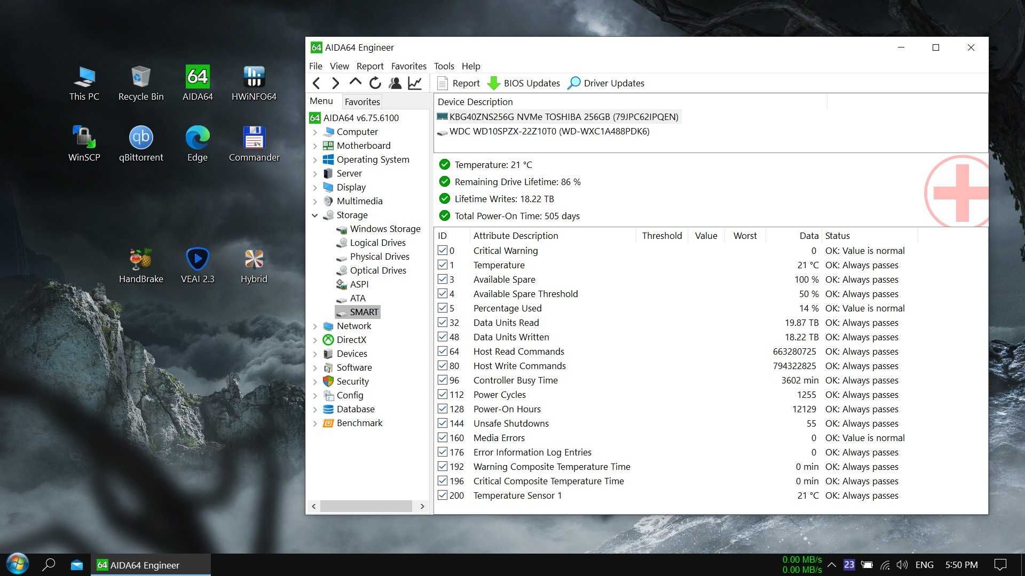Expand the Operating System tree node
The width and height of the screenshot is (1025, 576).
(315, 159)
